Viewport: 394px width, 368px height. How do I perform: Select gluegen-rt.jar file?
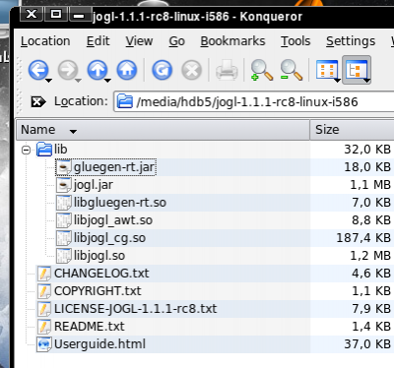[x=114, y=167]
